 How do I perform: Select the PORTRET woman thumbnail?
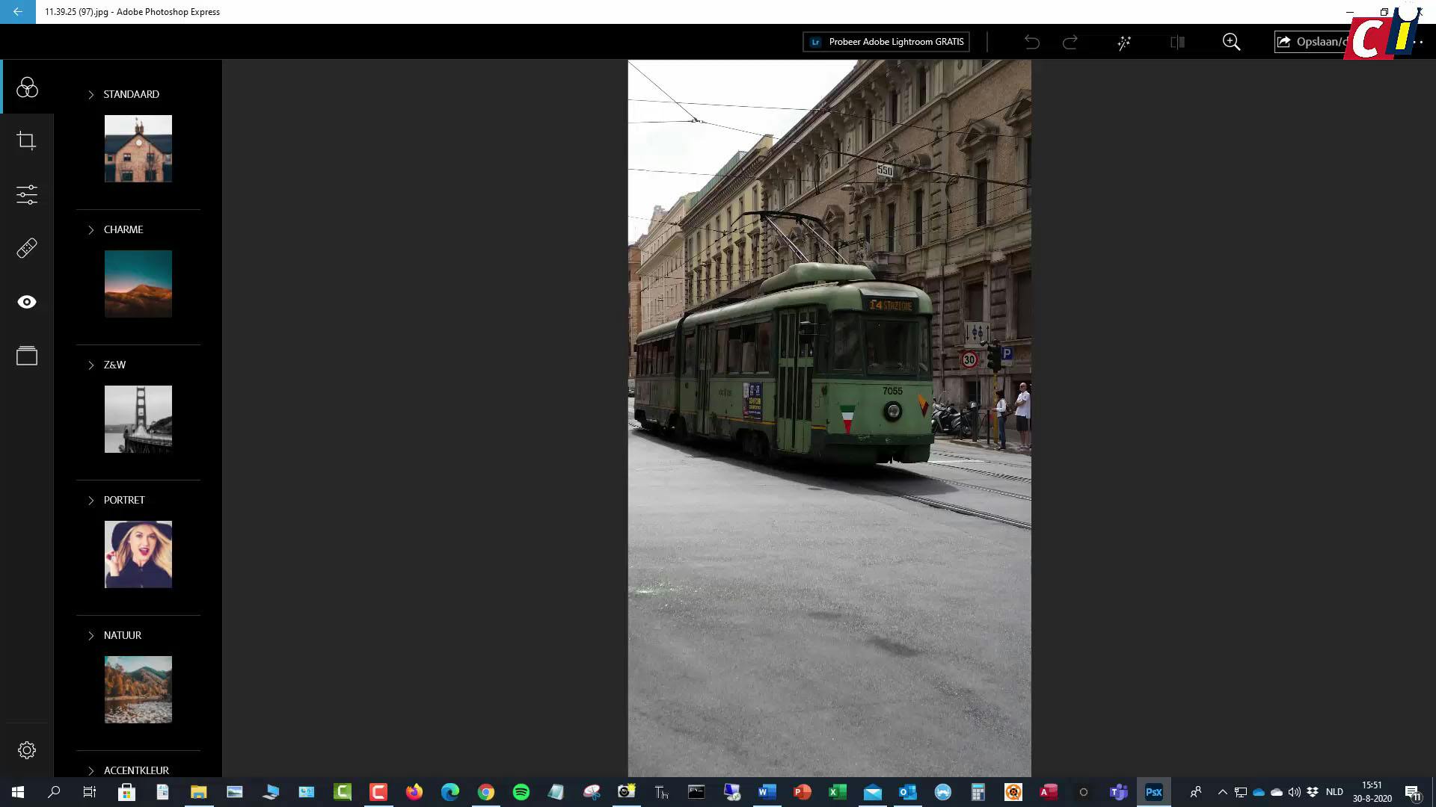click(x=138, y=554)
